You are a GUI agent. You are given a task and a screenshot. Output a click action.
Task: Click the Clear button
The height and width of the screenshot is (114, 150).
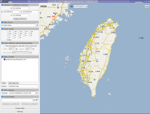click(x=4, y=83)
